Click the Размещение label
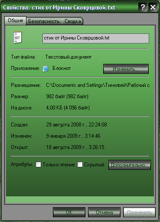 26,85
